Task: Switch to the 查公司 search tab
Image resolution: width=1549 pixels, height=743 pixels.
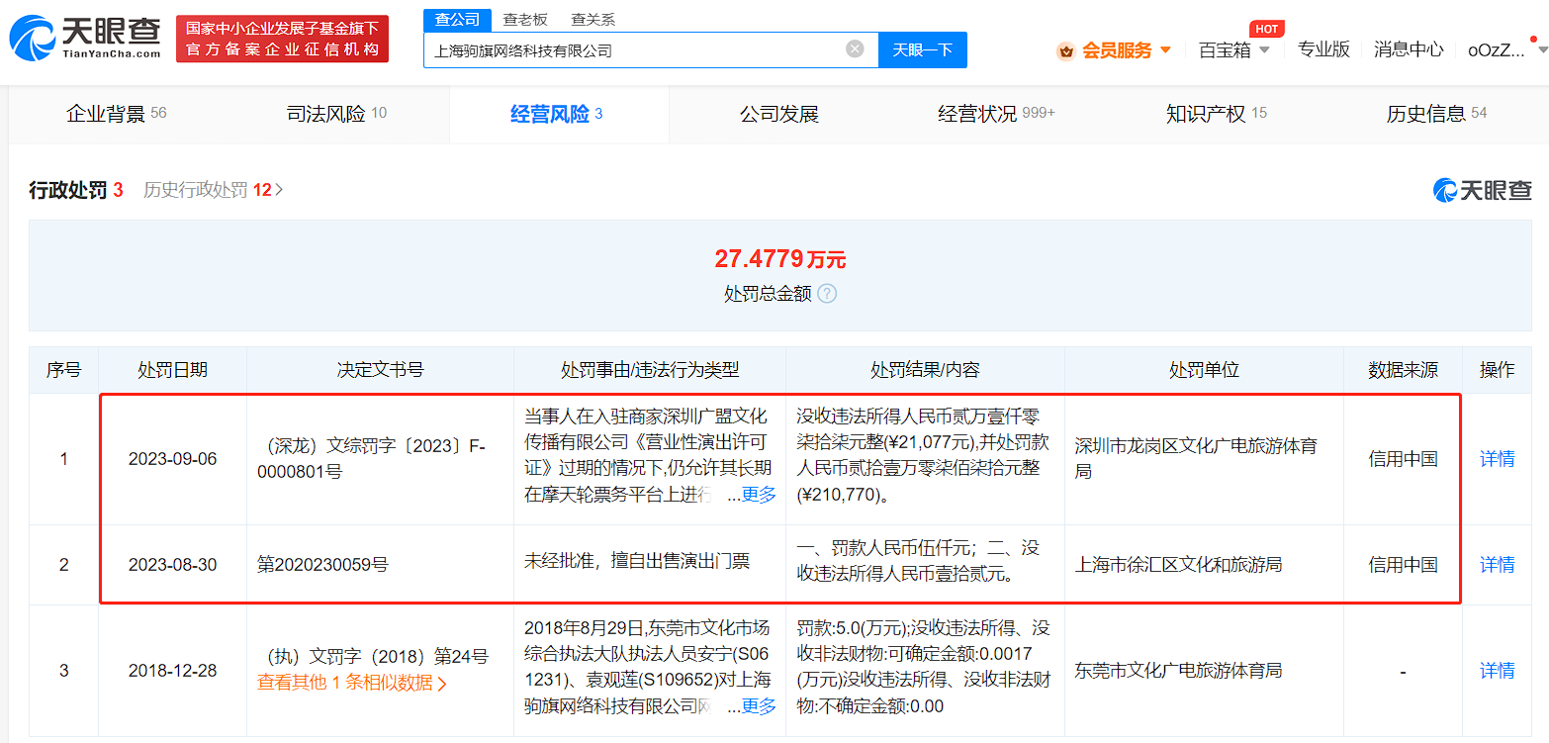Action: click(x=457, y=20)
